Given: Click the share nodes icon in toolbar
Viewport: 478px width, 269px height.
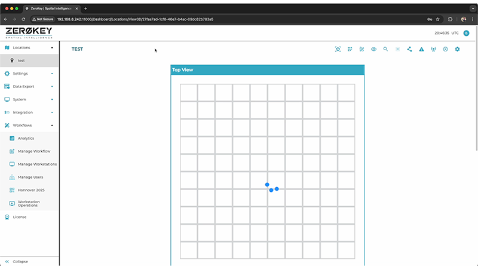Looking at the screenshot, I should pyautogui.click(x=409, y=49).
